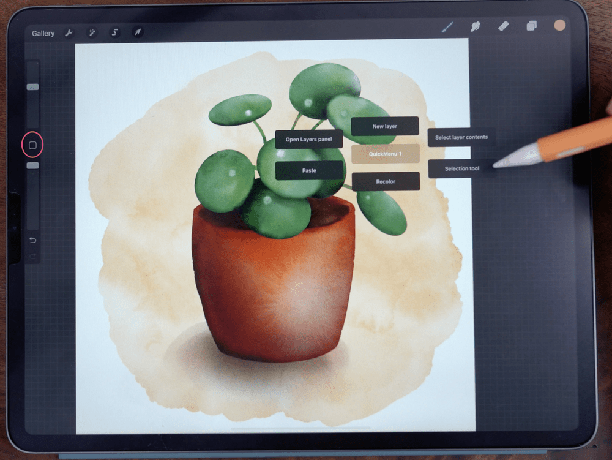Select the Paint brush tool
The height and width of the screenshot is (460, 612).
[x=448, y=26]
